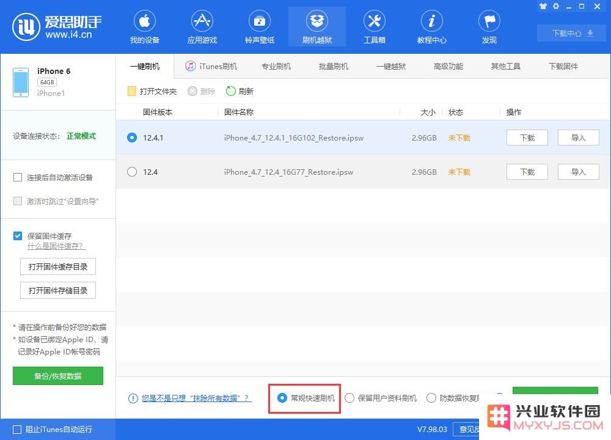Switch to 专业刷机 tab
611x440 pixels.
276,66
